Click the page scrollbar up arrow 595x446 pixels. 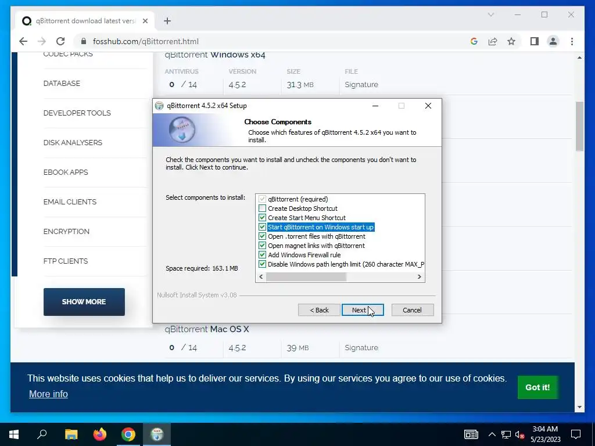[x=579, y=57]
